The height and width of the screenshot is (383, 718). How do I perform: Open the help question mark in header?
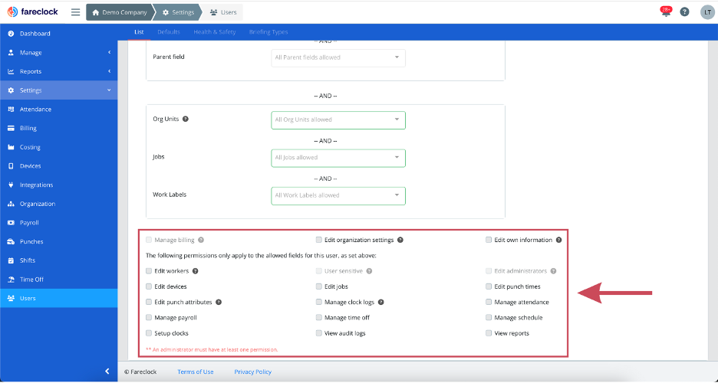click(684, 12)
